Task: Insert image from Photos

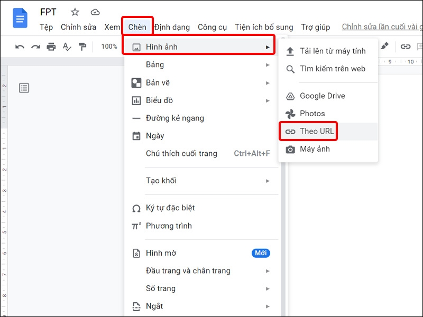Action: [328, 114]
